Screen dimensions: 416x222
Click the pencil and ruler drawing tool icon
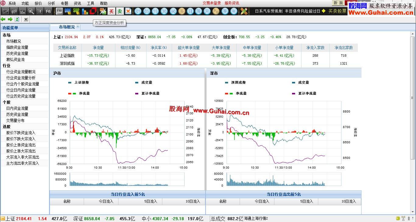coord(244,11)
